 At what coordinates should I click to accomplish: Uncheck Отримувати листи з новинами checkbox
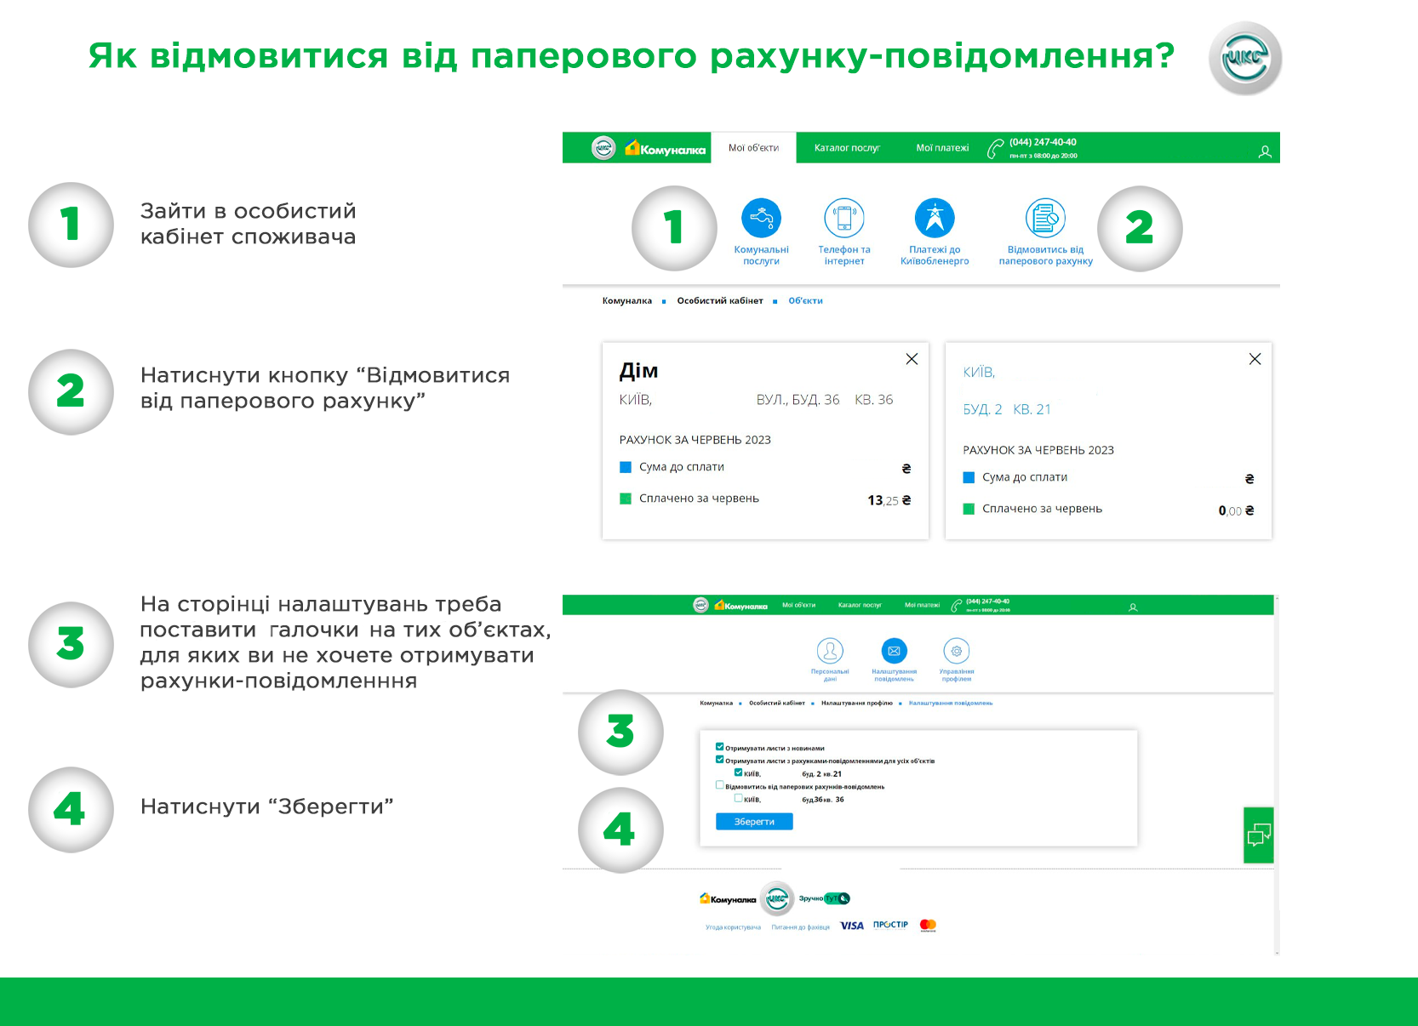click(x=720, y=747)
